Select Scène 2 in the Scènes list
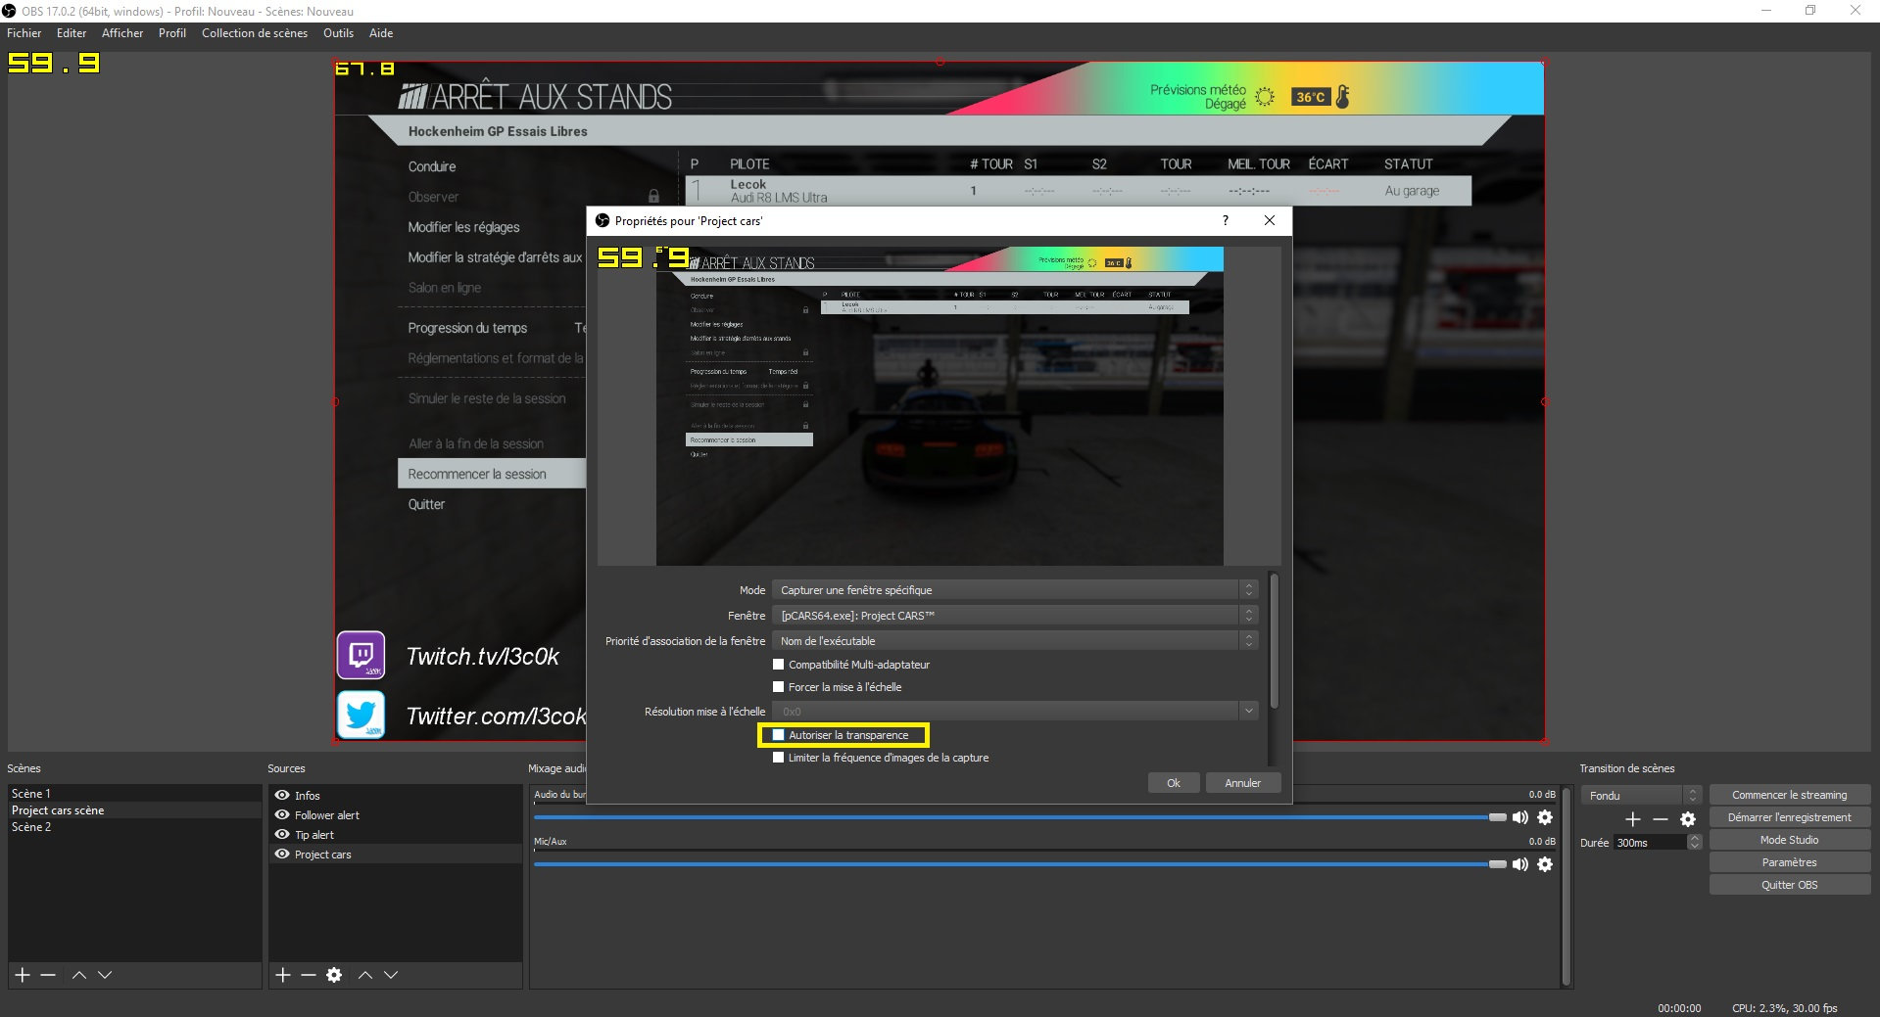Viewport: 1880px width, 1017px height. [x=135, y=827]
